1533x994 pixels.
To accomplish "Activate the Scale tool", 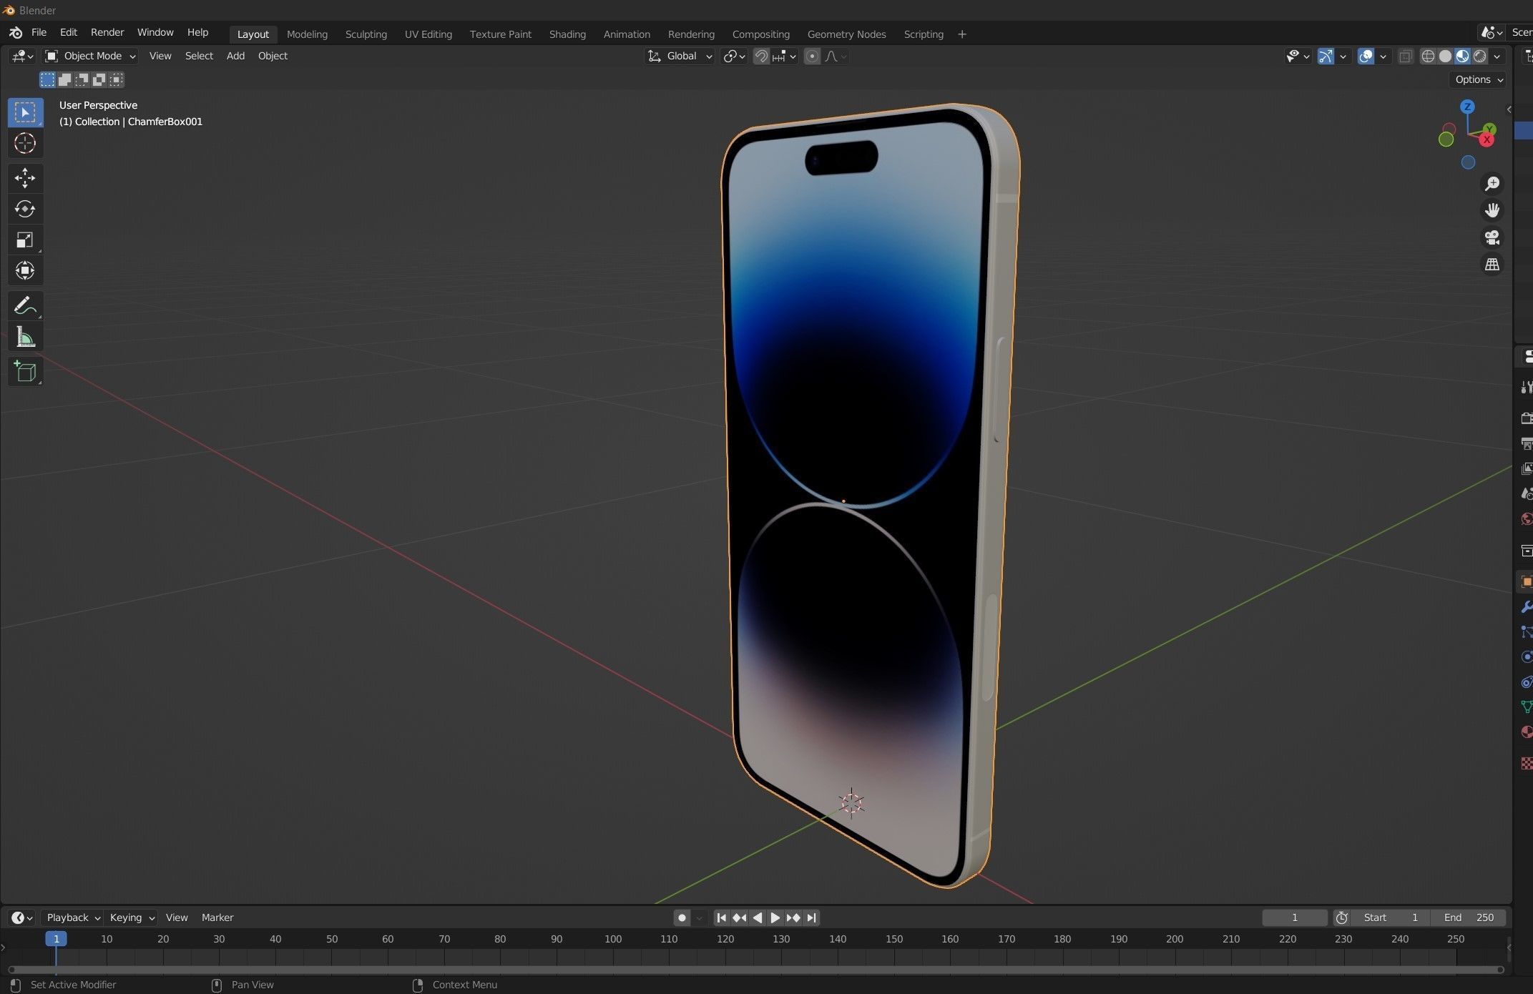I will pos(25,240).
